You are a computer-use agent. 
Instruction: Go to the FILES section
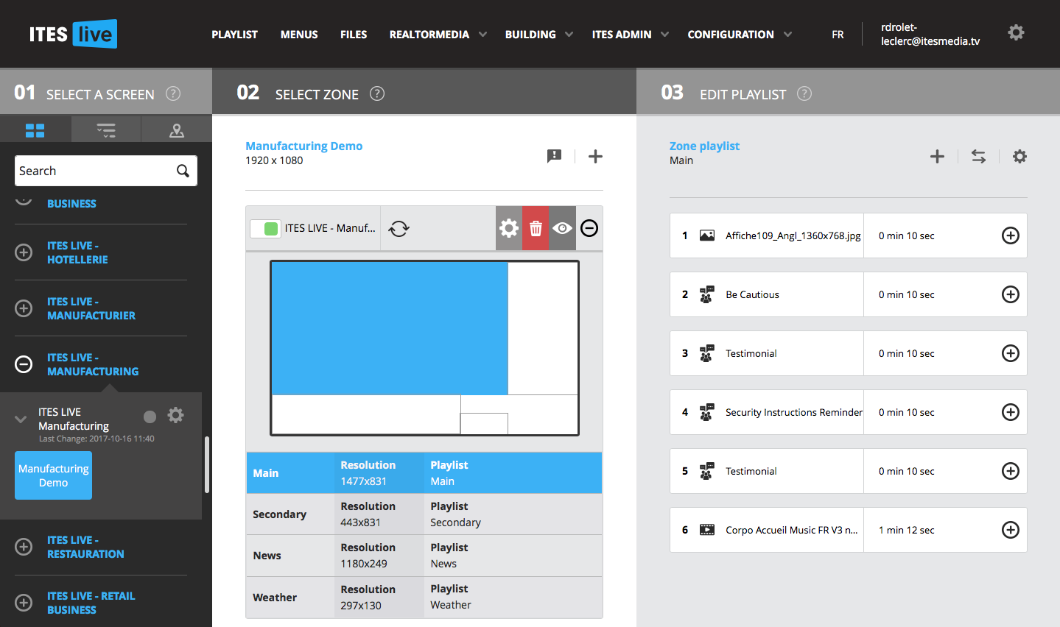tap(354, 35)
